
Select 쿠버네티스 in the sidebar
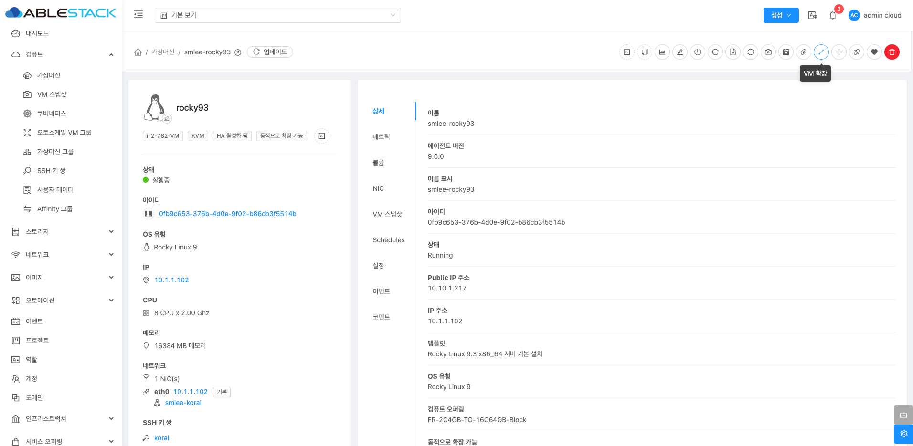[x=52, y=114]
